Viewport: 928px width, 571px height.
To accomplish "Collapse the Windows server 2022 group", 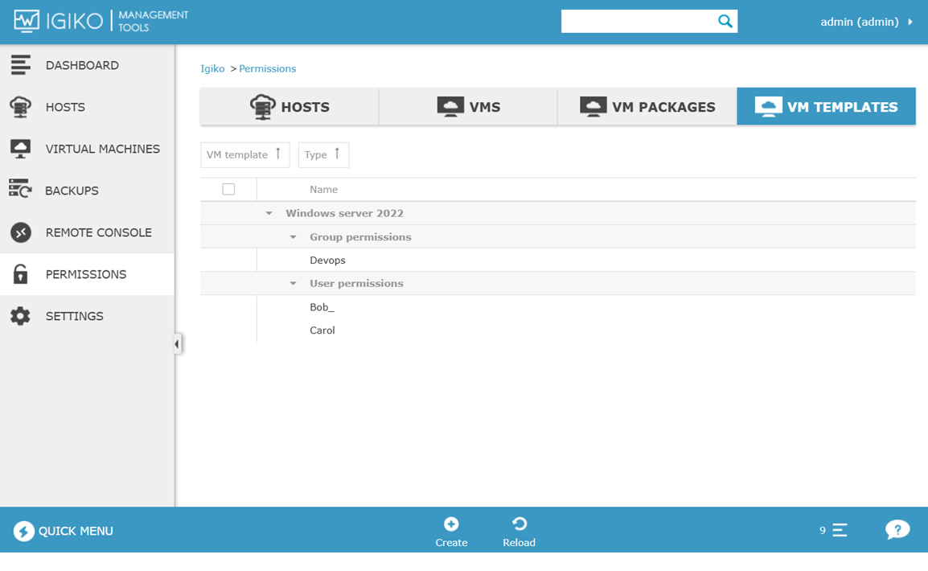I will 269,214.
